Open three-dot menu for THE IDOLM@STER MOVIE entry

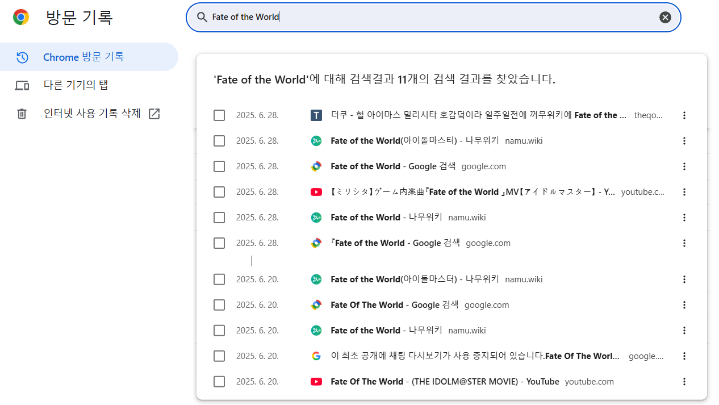click(x=684, y=382)
